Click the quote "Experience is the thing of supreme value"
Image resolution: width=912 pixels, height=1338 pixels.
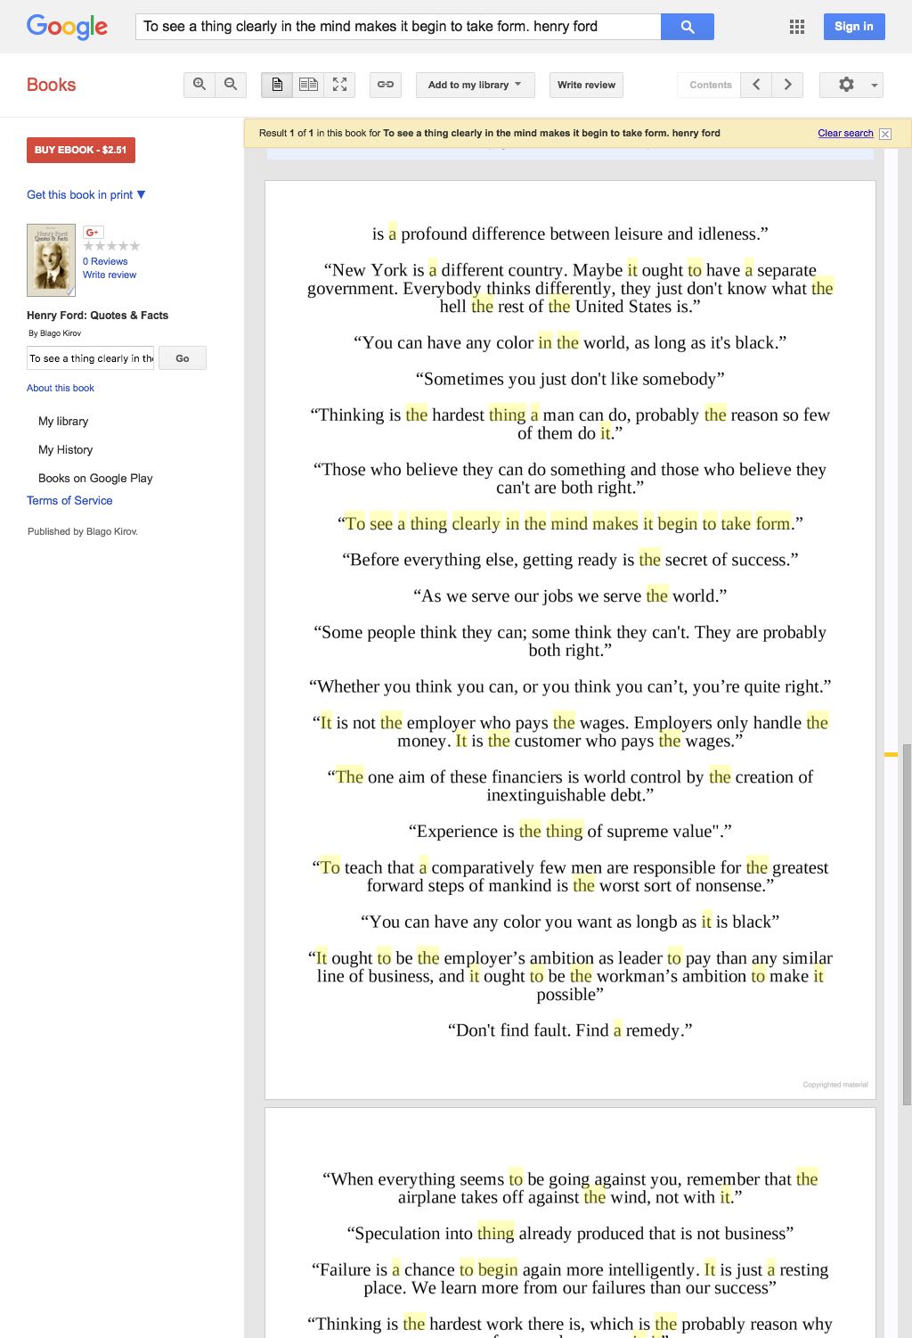point(570,831)
